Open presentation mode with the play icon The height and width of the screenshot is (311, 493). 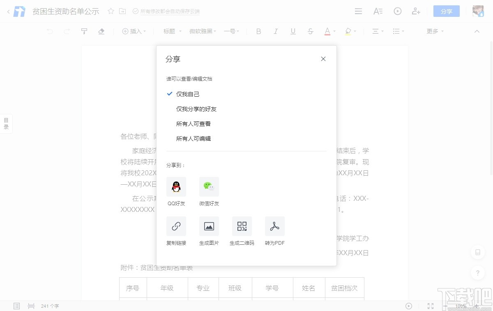(x=397, y=11)
